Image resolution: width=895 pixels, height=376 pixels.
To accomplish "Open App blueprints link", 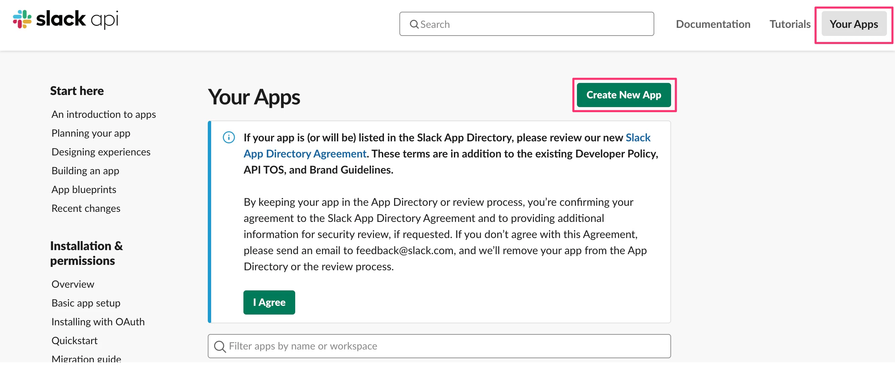I will [84, 189].
